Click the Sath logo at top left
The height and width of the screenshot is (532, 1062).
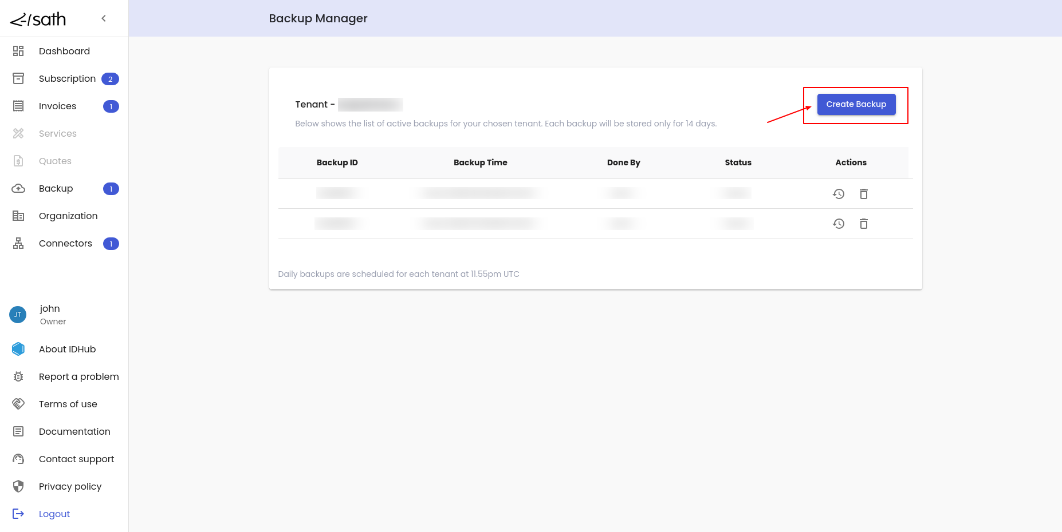pyautogui.click(x=38, y=19)
